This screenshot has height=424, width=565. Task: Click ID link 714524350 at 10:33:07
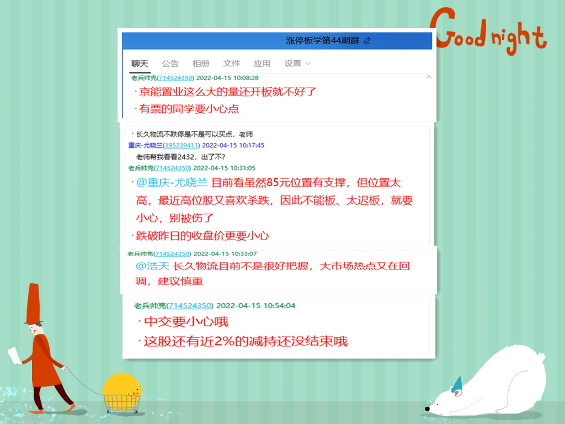click(x=172, y=253)
